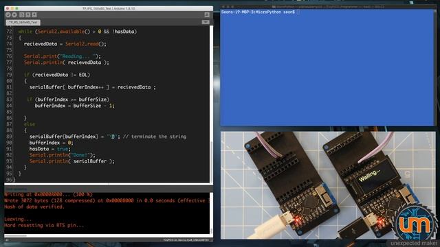Click 'Writing at 0x00008000... (100 %)' console line

[x=48, y=194]
